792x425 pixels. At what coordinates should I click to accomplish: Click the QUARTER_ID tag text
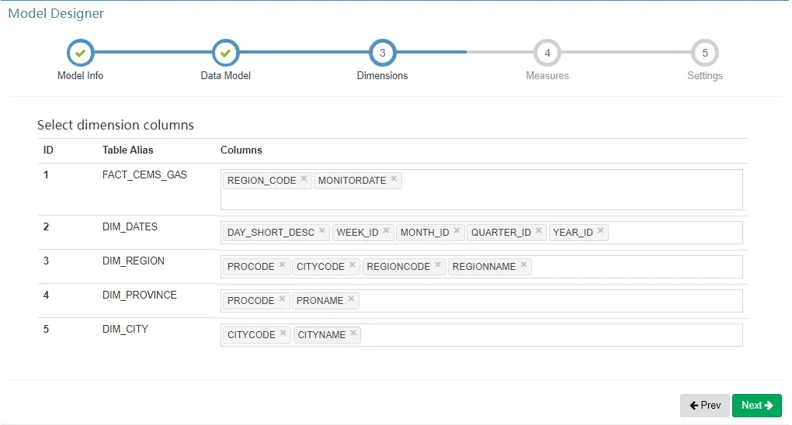tap(501, 233)
